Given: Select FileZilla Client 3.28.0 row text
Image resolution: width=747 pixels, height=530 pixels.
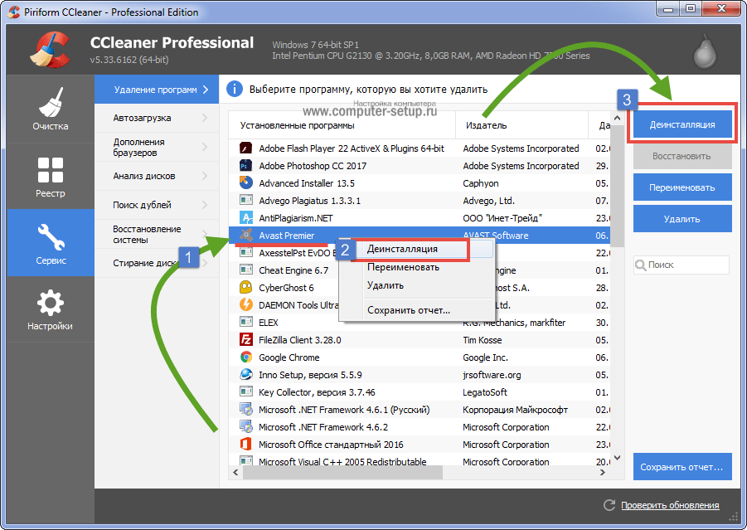Looking at the screenshot, I should 300,340.
